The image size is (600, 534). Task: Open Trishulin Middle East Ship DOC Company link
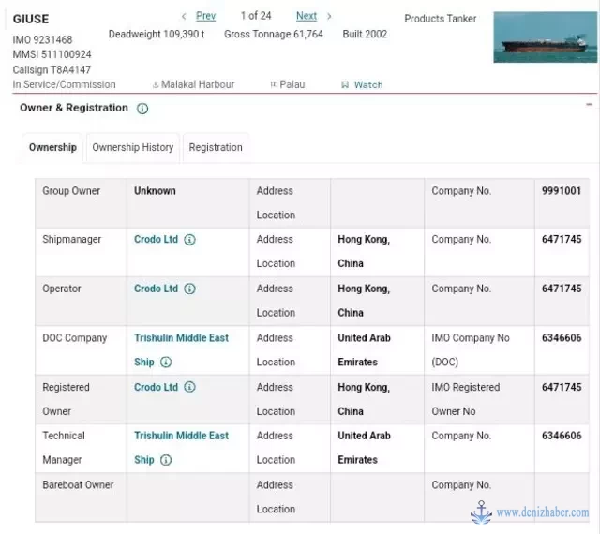181,338
